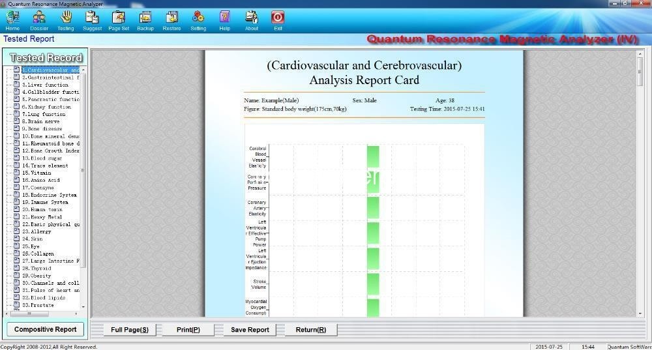Open the Setting gears icon
Viewport: 652px width, 350px height.
pos(198,18)
